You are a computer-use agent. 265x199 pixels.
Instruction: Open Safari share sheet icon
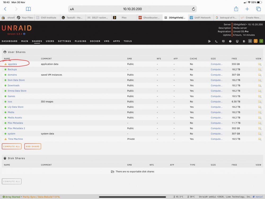236,9
